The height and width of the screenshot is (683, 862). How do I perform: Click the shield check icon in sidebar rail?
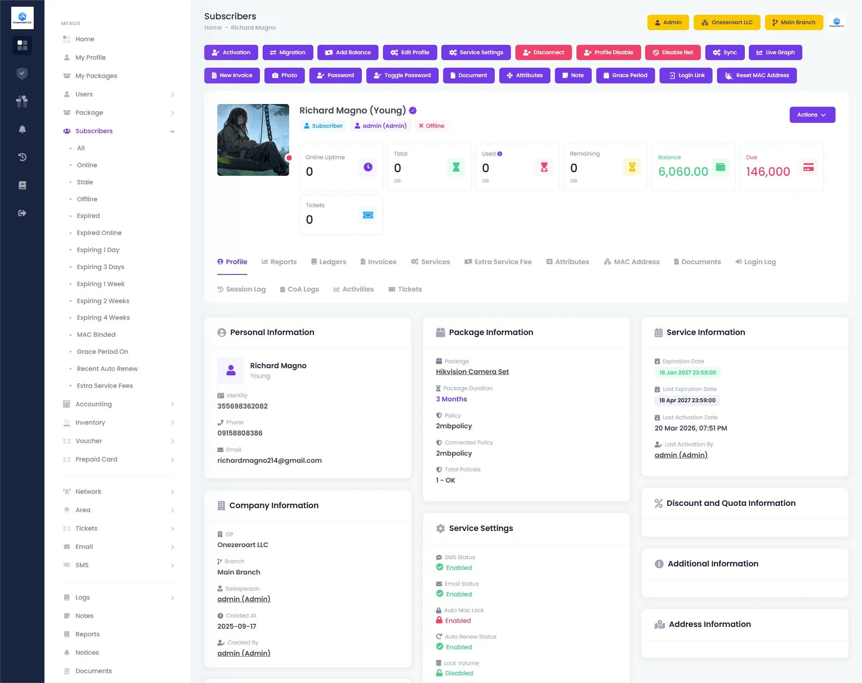[x=22, y=73]
